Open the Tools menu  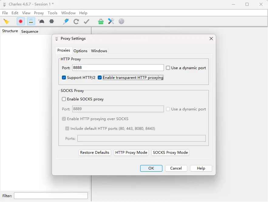tap(52, 13)
